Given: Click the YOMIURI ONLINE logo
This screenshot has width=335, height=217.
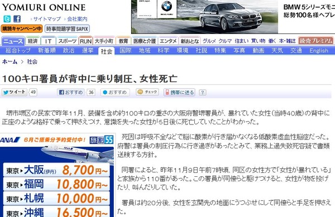Looking at the screenshot, I should (44, 7).
